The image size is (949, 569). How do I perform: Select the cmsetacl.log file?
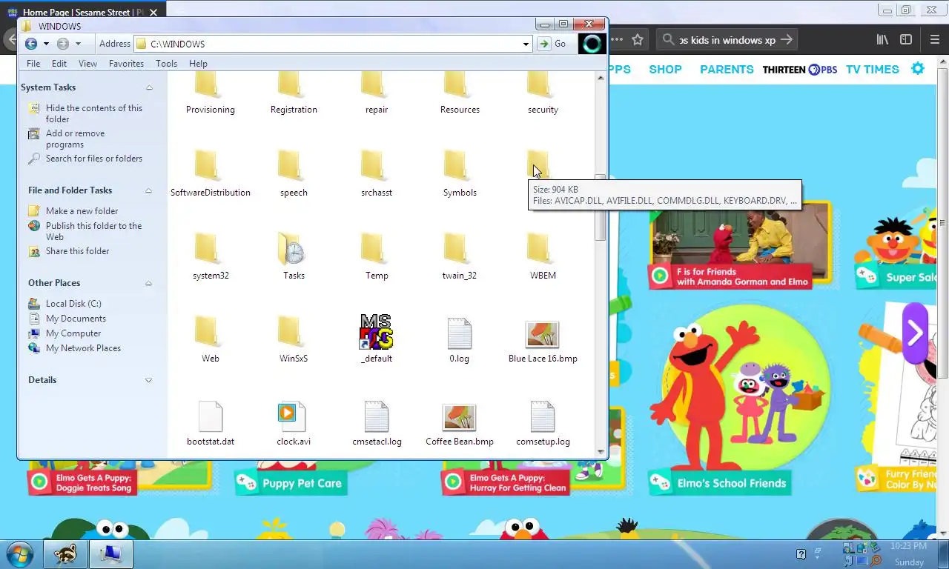point(377,424)
